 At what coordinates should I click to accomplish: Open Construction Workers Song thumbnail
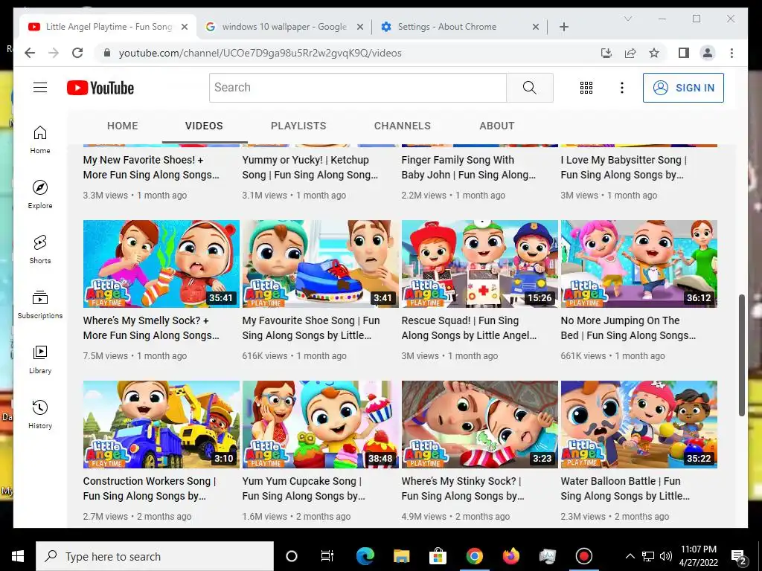pyautogui.click(x=161, y=425)
